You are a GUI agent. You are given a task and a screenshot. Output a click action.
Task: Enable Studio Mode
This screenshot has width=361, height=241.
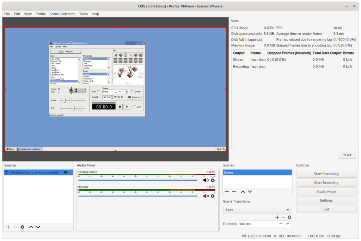(326, 191)
